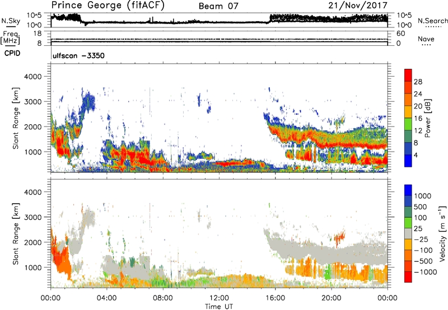Click the 'Prince George (fitACF)' title text
The height and width of the screenshot is (310, 448).
click(x=108, y=6)
